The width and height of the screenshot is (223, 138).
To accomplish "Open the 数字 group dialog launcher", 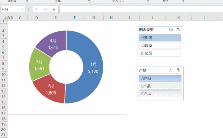I will coord(183,1).
